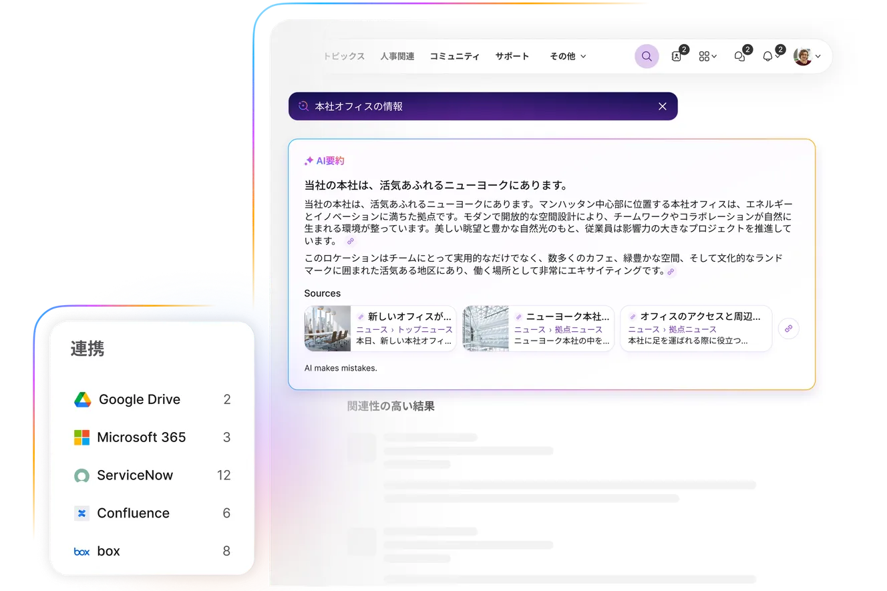Image resolution: width=887 pixels, height=591 pixels.
Task: Open the search icon in the navigation bar
Action: pos(646,56)
